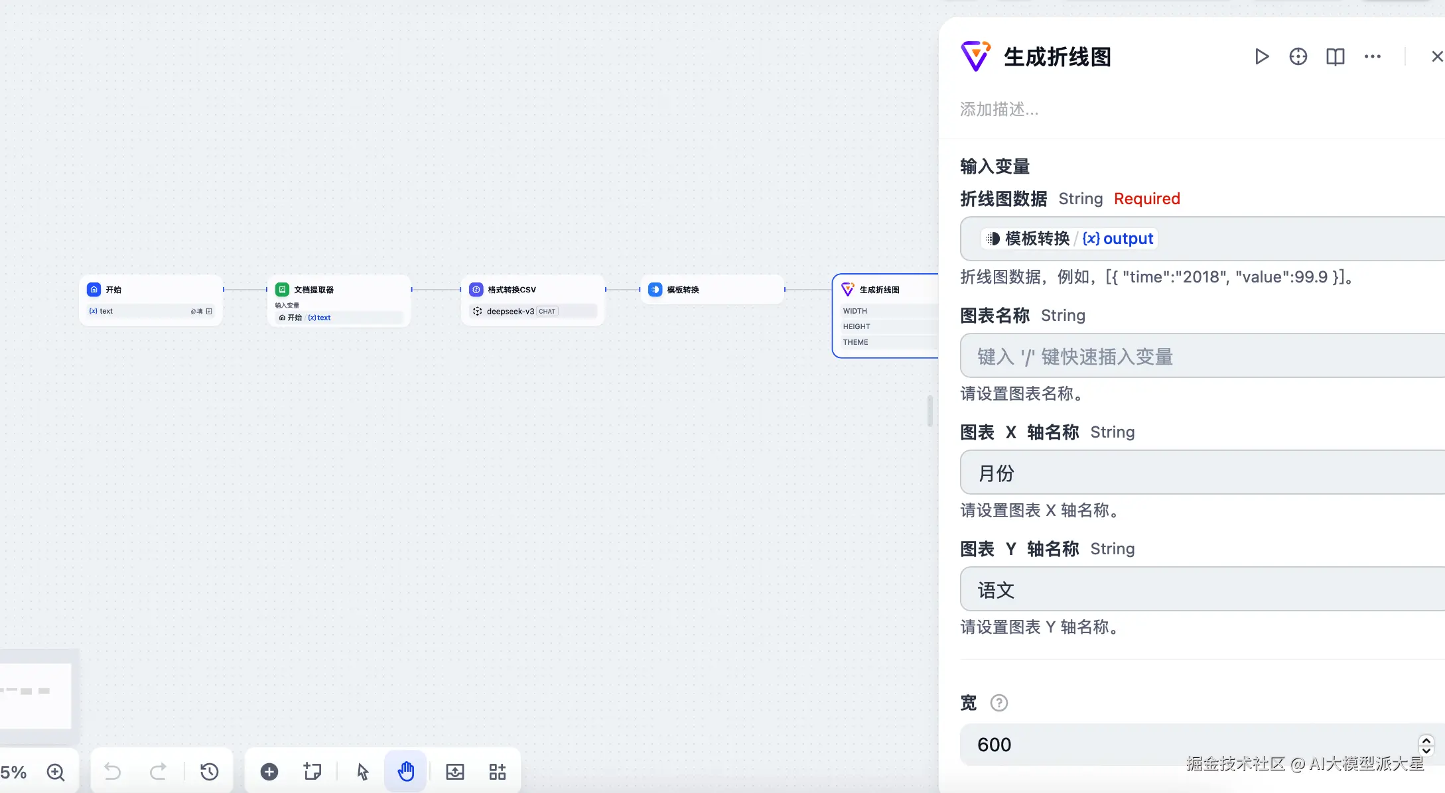Click the organize nodes grid icon
The height and width of the screenshot is (793, 1445).
[x=498, y=772]
